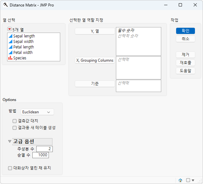Viewport: 203px width, 184px height.
Task: Click the 순열 수 input field
Action: [x=40, y=155]
